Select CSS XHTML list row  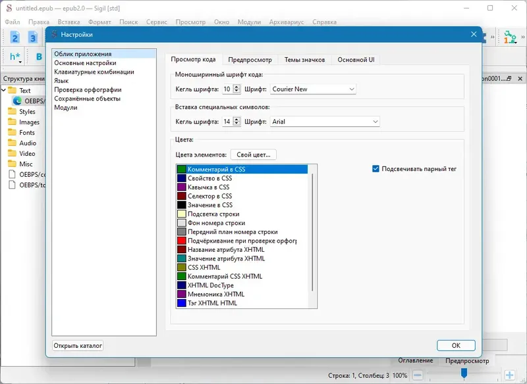pyautogui.click(x=242, y=268)
